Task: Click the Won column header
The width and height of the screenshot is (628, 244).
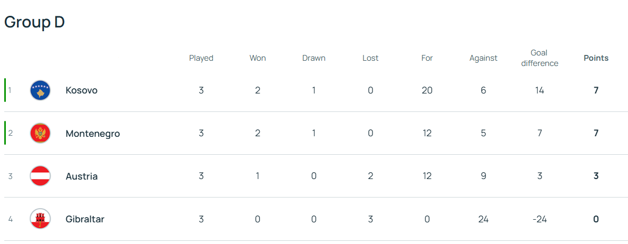Action: (258, 58)
